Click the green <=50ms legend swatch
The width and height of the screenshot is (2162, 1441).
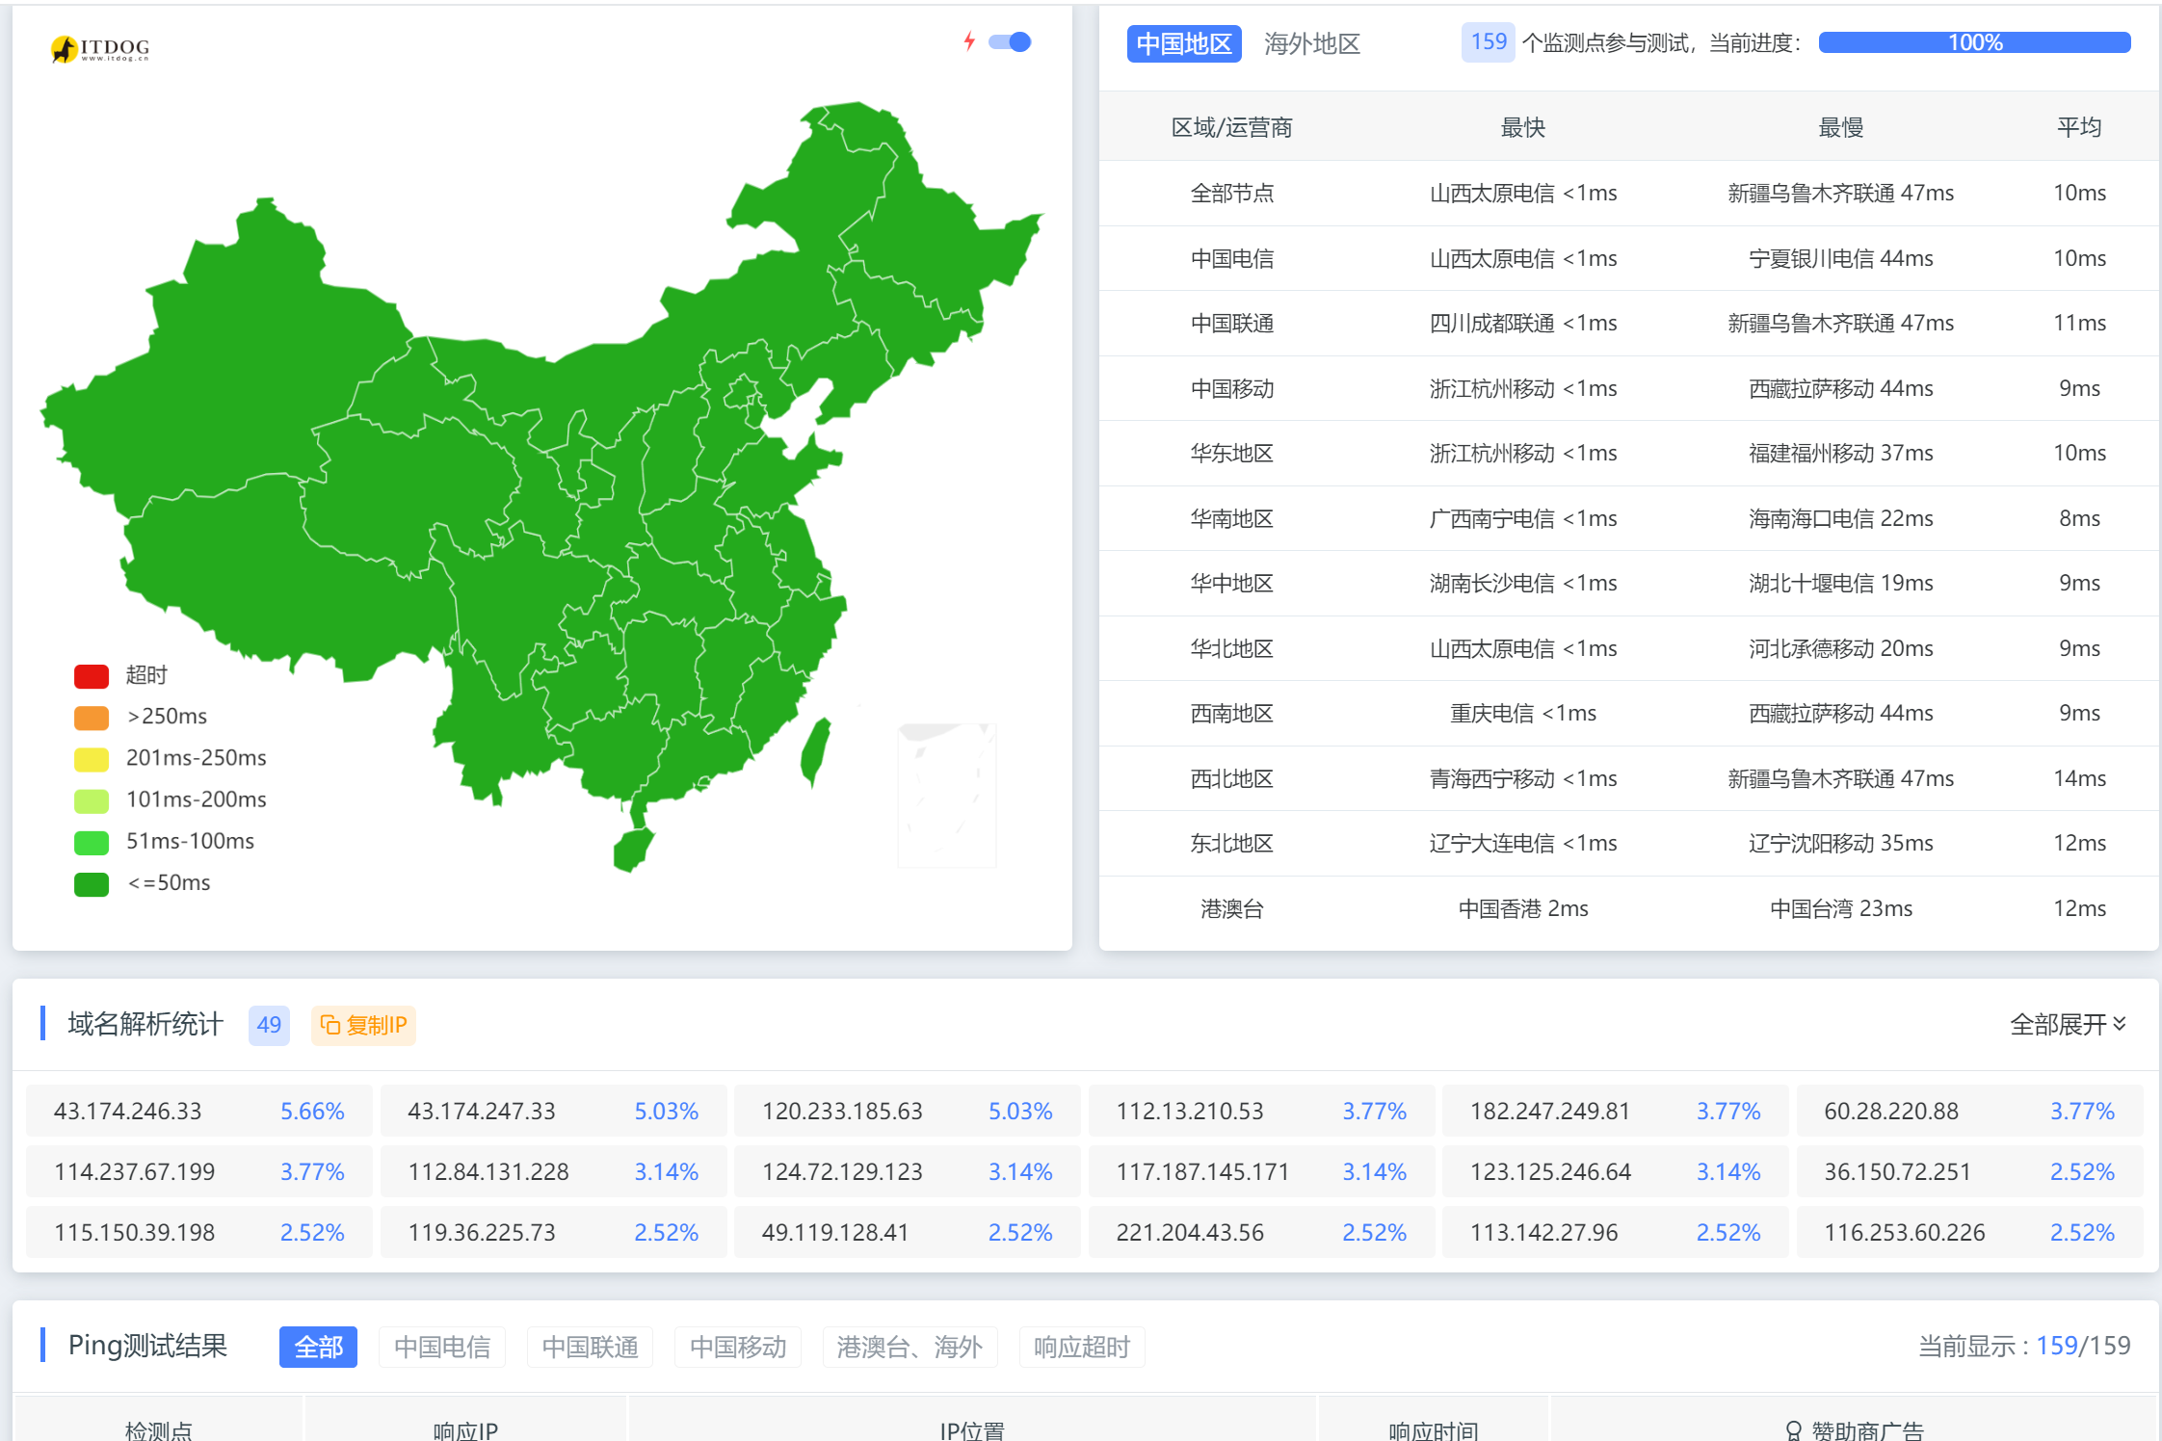coord(91,883)
